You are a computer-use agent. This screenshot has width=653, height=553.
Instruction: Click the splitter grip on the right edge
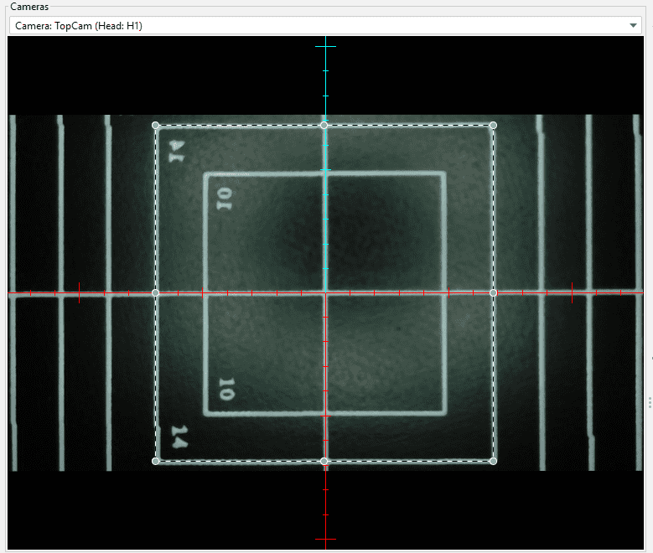coord(650,403)
